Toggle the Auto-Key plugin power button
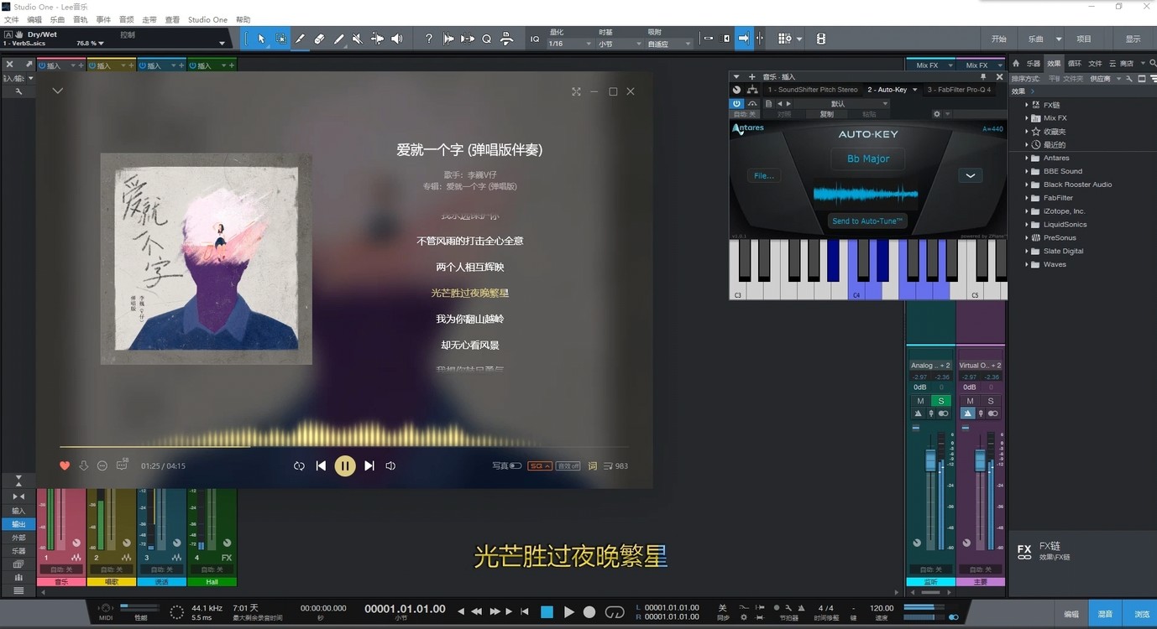1157x629 pixels. pyautogui.click(x=736, y=103)
